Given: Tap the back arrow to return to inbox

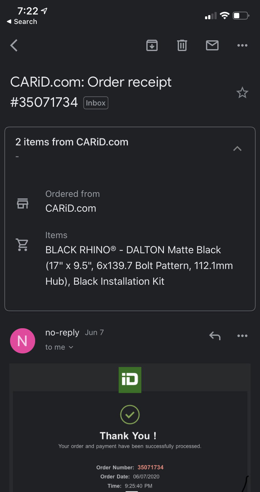Looking at the screenshot, I should 14,45.
